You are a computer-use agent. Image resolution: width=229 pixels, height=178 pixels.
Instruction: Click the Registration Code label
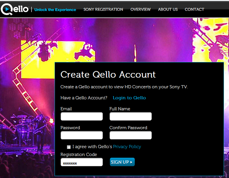click(79, 155)
